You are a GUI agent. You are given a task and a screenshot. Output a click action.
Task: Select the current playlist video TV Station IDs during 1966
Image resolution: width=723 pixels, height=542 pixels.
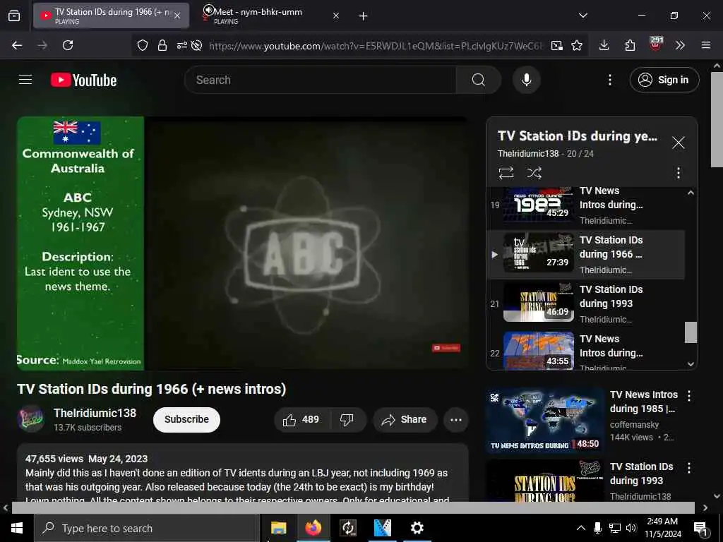(x=585, y=254)
